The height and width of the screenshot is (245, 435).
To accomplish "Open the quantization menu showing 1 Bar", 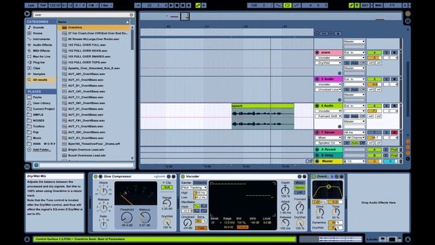I will (x=106, y=5).
